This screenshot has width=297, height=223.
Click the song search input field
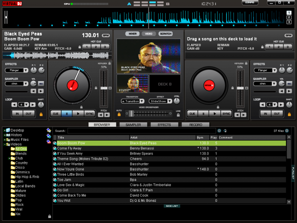coord(141,131)
